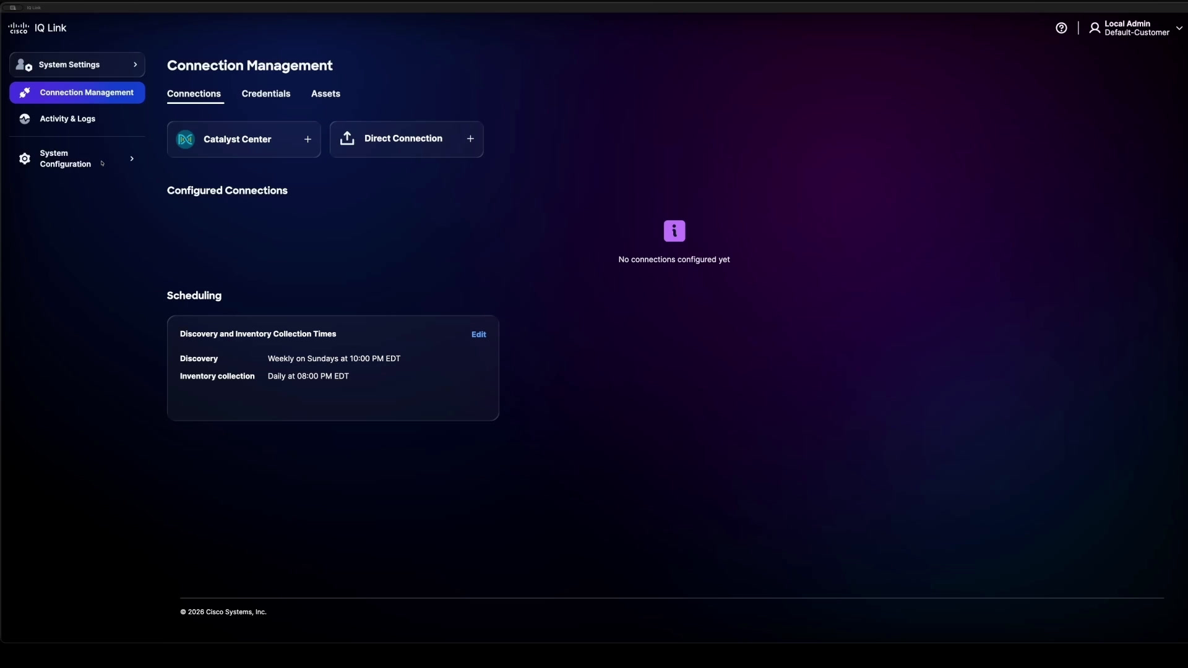The height and width of the screenshot is (668, 1188).
Task: Open the Local Admin account dropdown arrow
Action: 1179,28
